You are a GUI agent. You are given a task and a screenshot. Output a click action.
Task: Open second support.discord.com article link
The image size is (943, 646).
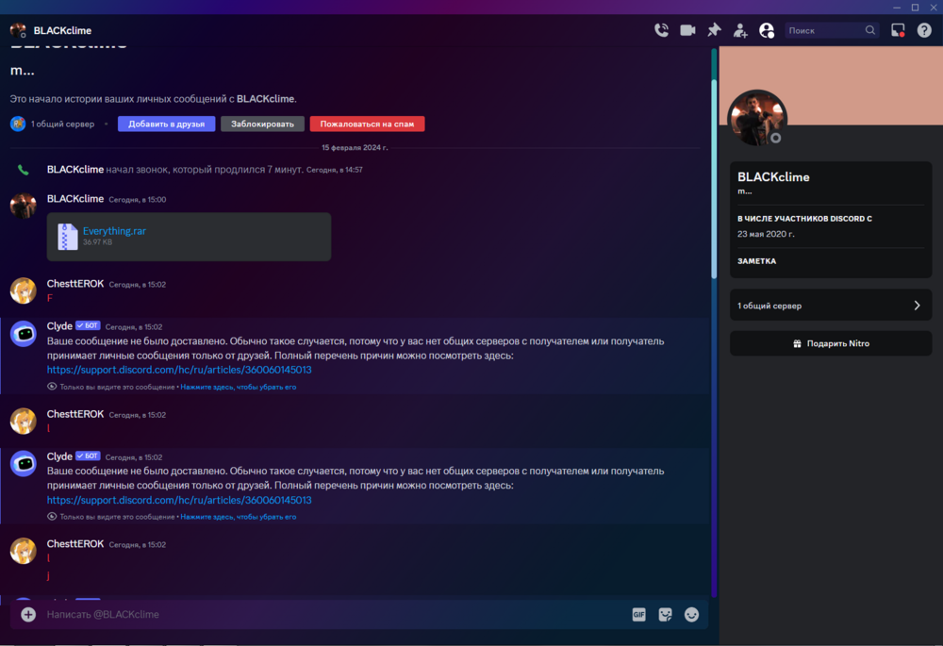click(x=179, y=500)
